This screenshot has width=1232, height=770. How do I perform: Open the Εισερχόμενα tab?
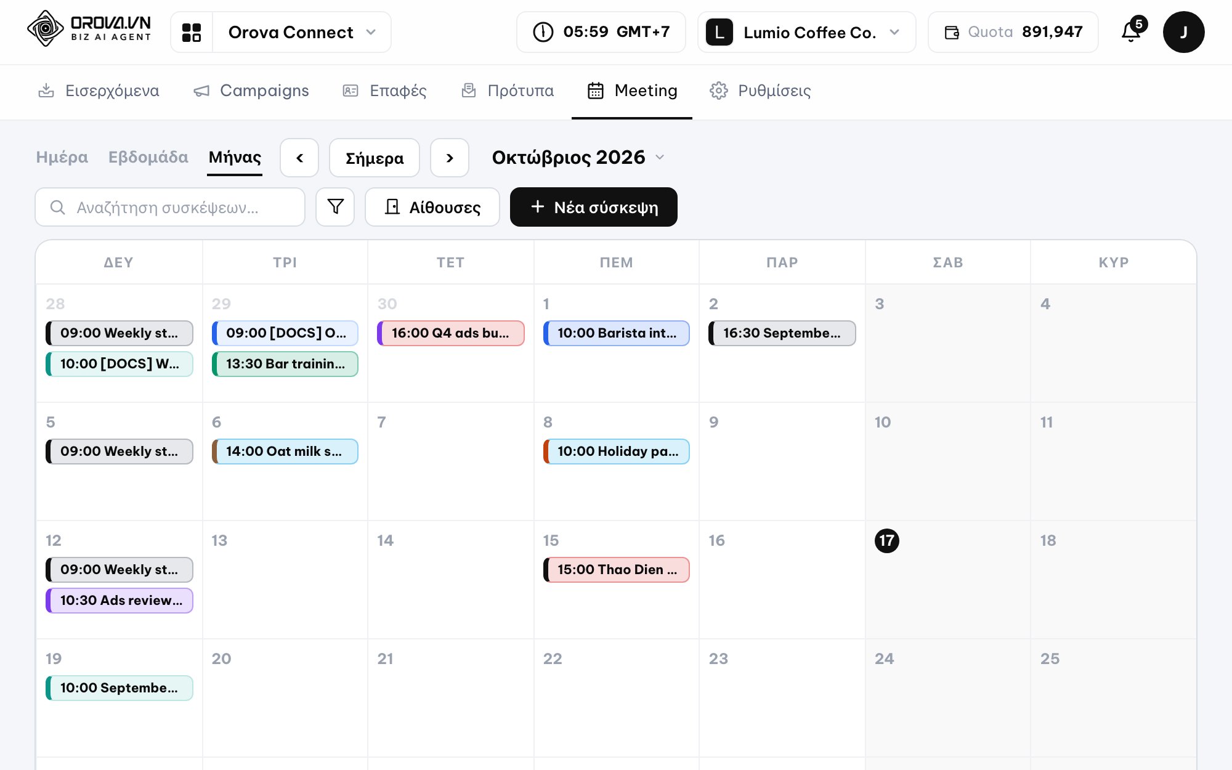[x=99, y=91]
